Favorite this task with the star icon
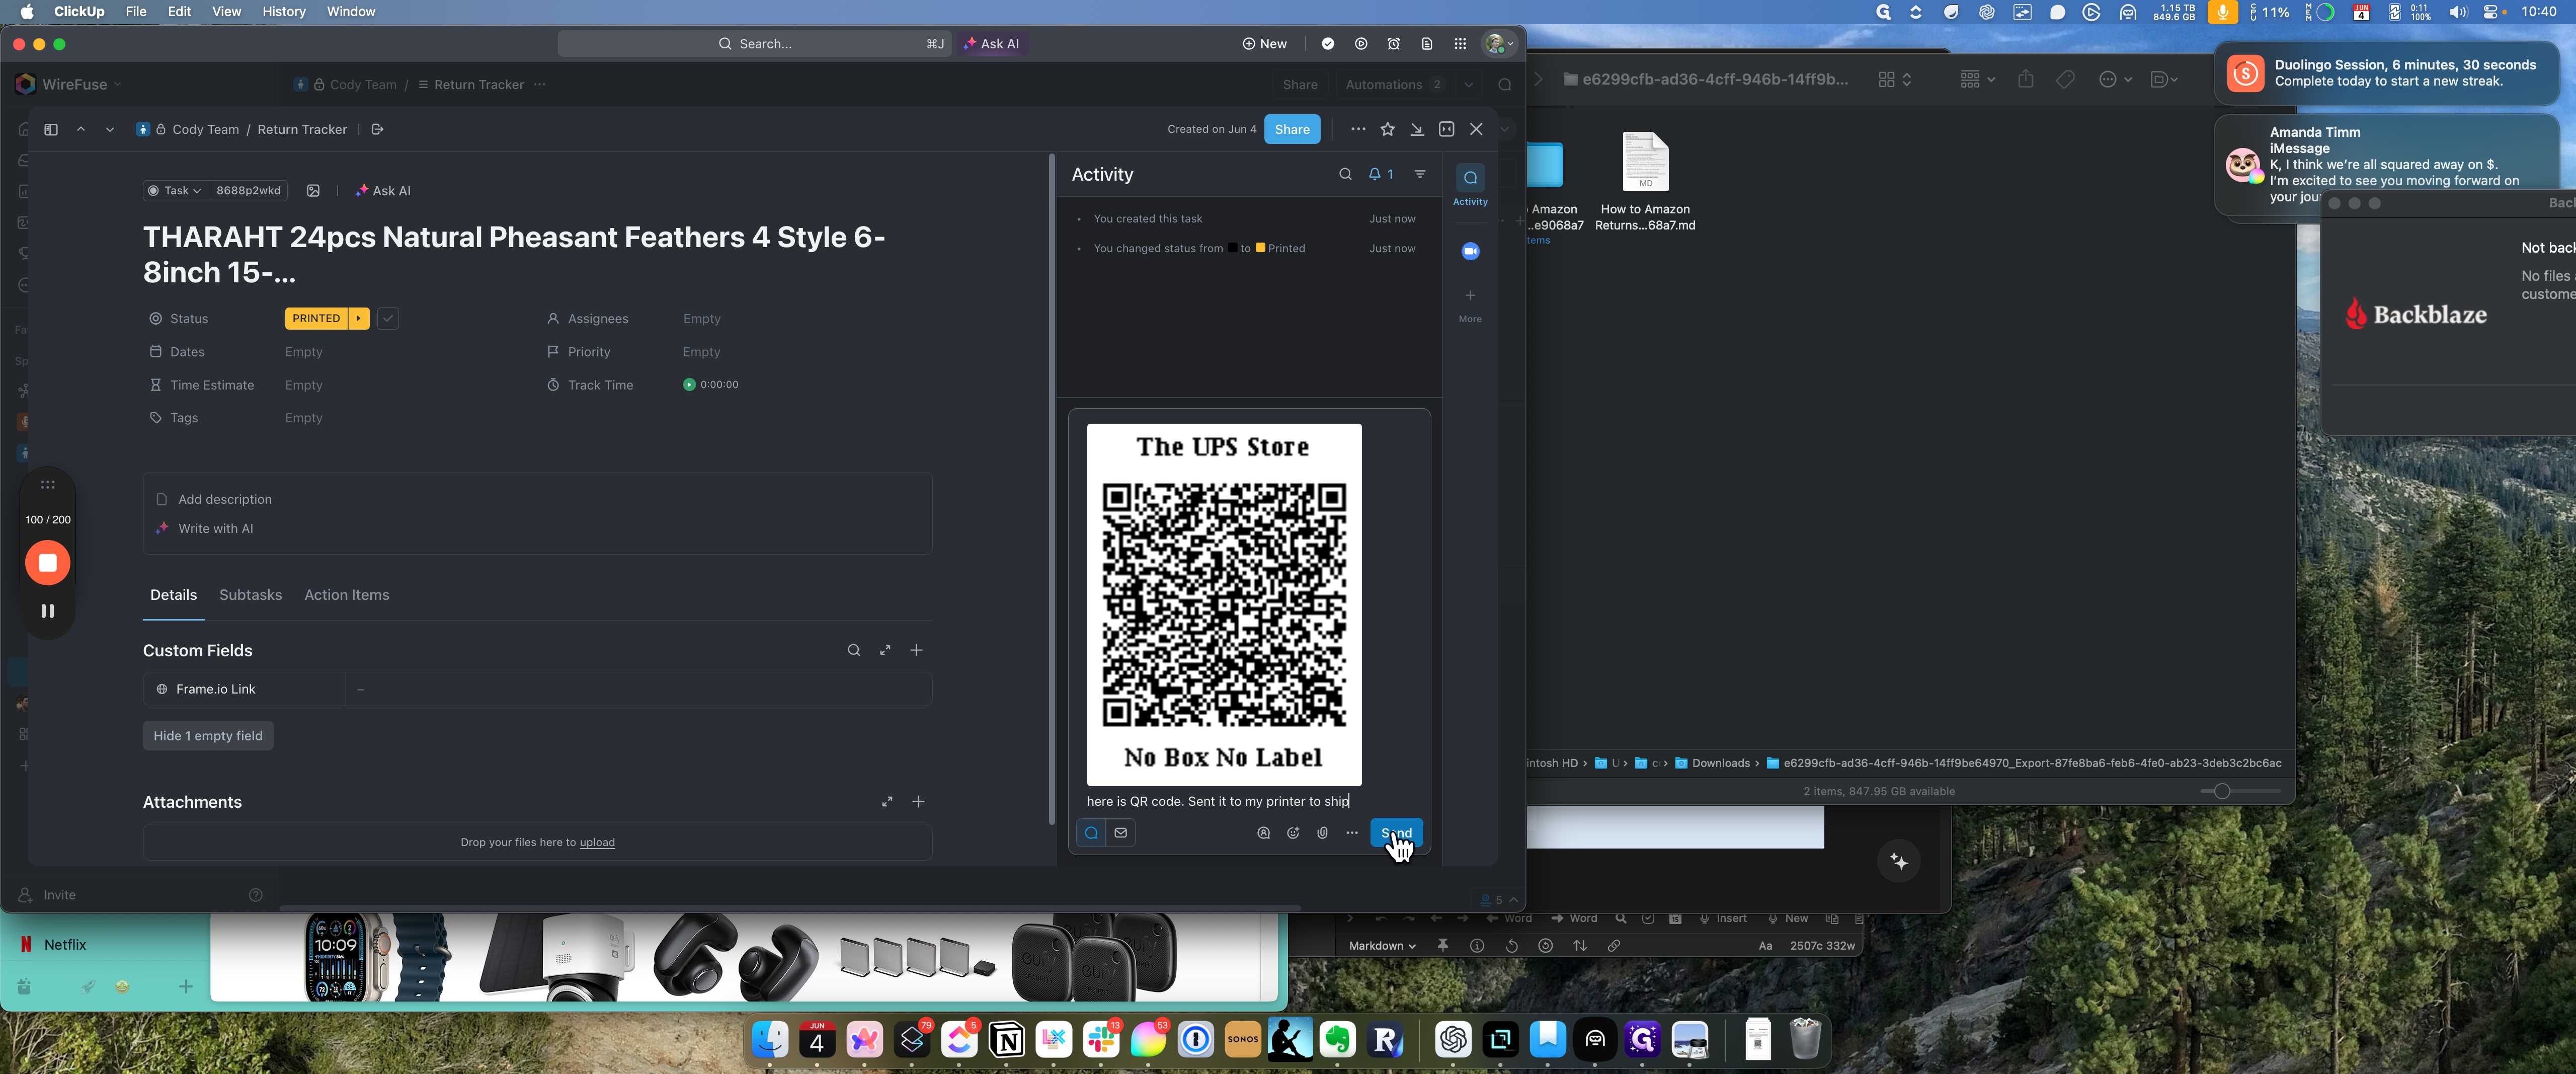The image size is (2576, 1074). [1388, 129]
